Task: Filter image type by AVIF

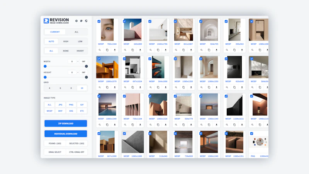Action: click(x=60, y=111)
